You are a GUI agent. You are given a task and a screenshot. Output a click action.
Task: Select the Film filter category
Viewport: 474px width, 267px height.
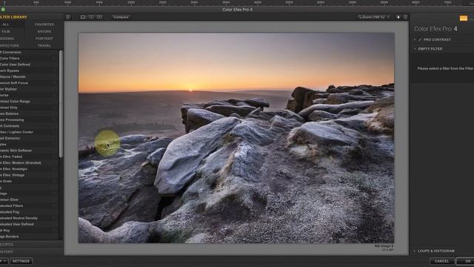pyautogui.click(x=6, y=31)
